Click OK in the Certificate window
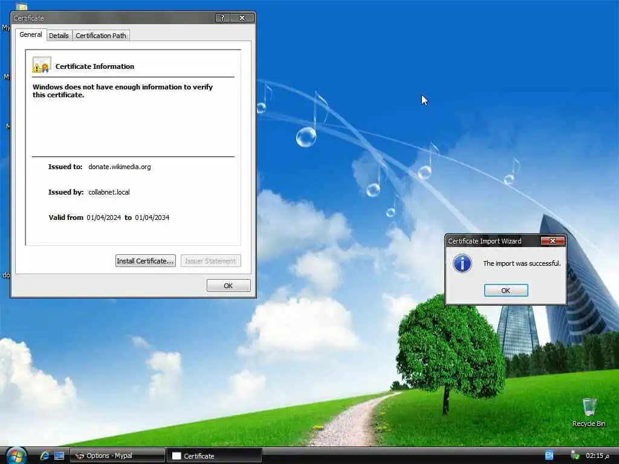The width and height of the screenshot is (619, 464). tap(228, 286)
